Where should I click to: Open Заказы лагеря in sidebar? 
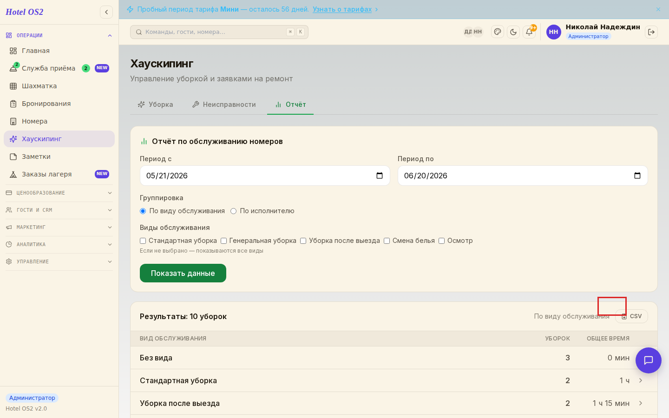59,174
